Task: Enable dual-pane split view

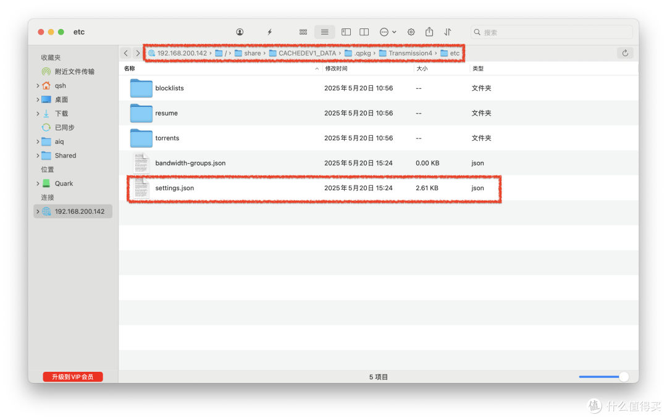Action: pos(364,32)
